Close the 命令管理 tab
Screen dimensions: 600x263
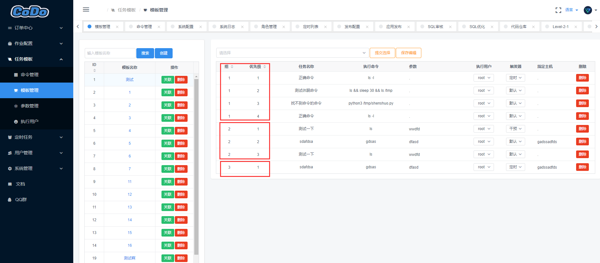point(159,27)
